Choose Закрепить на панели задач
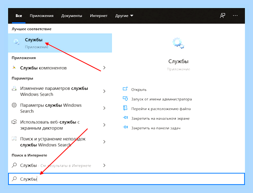 click(156, 128)
